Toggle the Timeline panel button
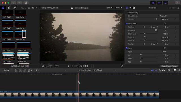The image size is (181, 102). tap(159, 3)
